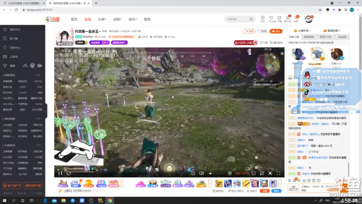Click the search magnifier icon

pyautogui.click(x=251, y=19)
